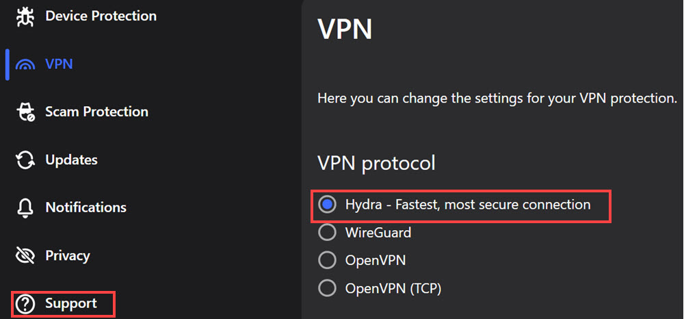
Task: Switch to the Notifications text label
Action: pos(86,207)
